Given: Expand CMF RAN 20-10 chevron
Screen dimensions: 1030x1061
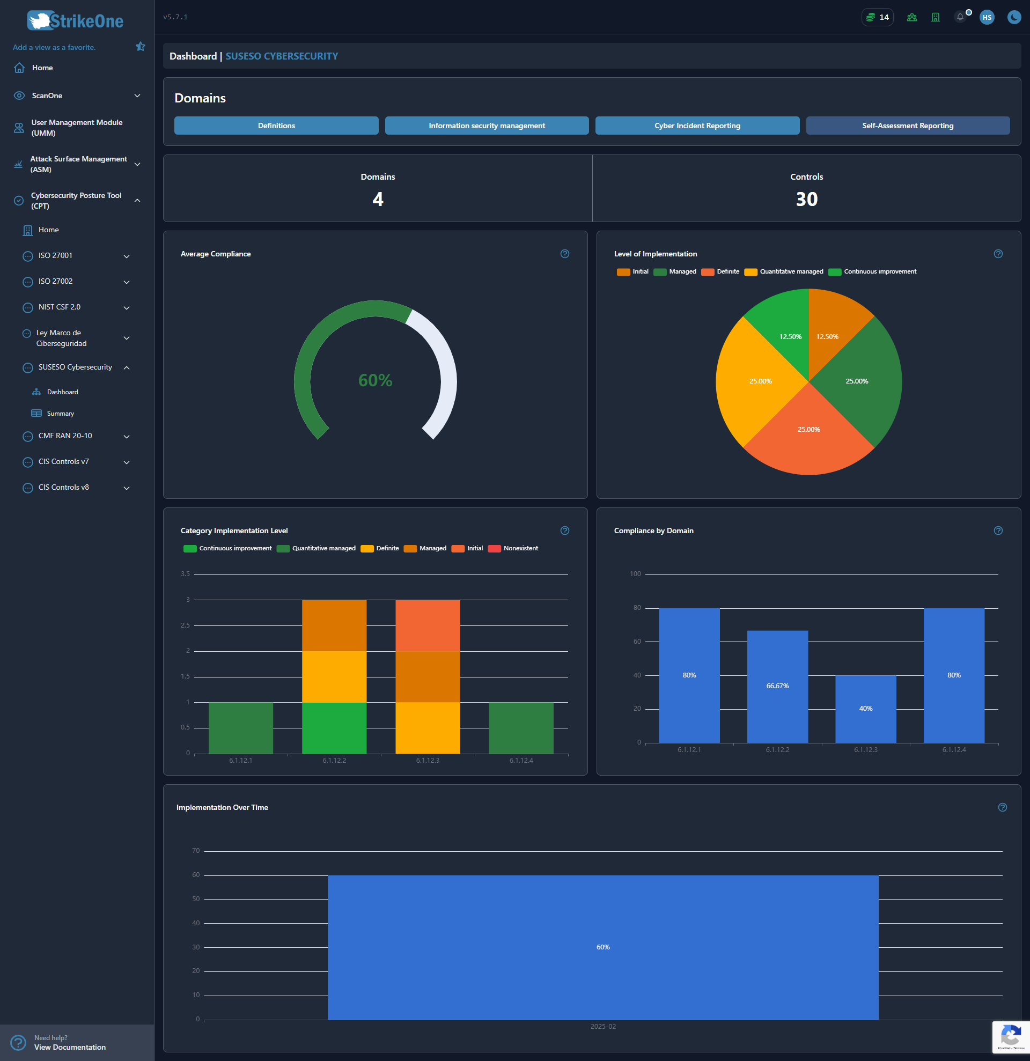Looking at the screenshot, I should (126, 436).
